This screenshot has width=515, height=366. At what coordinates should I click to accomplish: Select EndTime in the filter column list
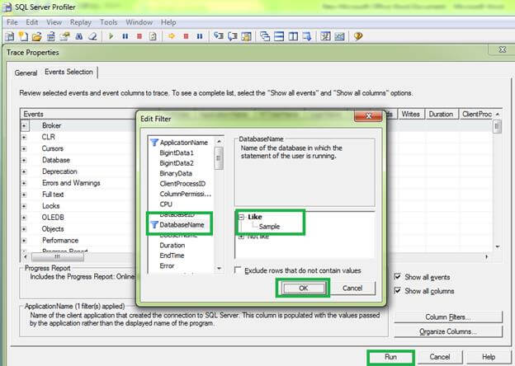tap(172, 256)
